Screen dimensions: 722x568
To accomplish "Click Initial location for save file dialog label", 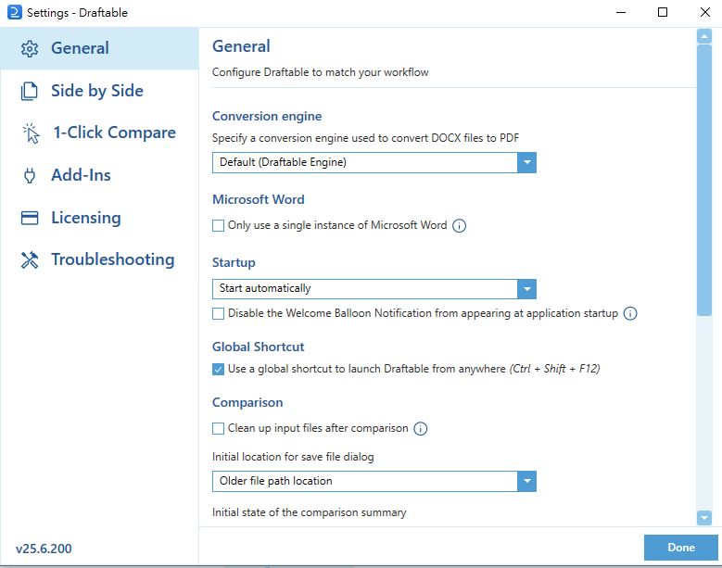I will click(x=293, y=457).
